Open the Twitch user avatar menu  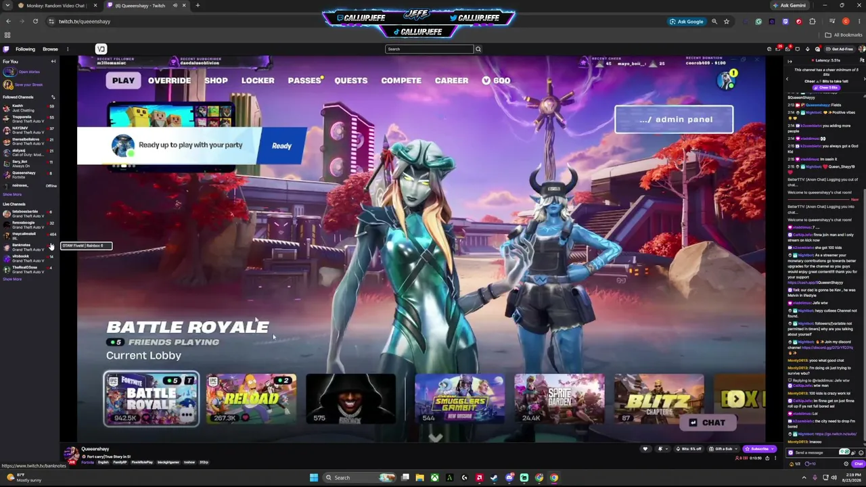click(x=861, y=49)
